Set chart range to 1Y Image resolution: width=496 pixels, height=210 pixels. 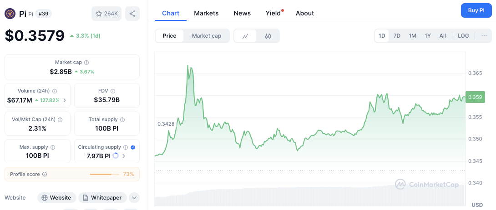pos(428,36)
